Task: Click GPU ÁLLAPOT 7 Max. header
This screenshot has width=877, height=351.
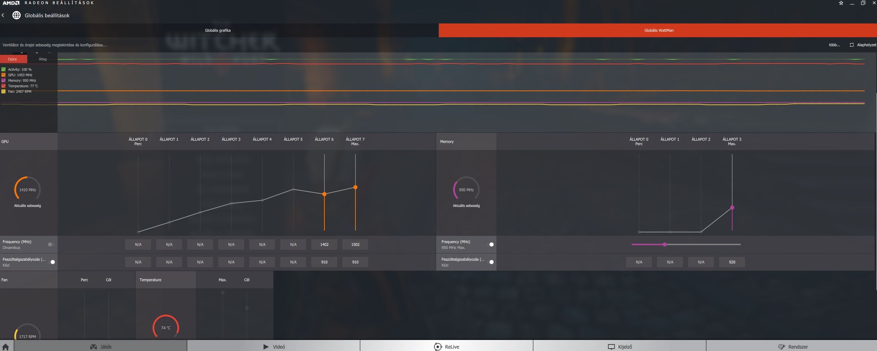Action: click(355, 142)
